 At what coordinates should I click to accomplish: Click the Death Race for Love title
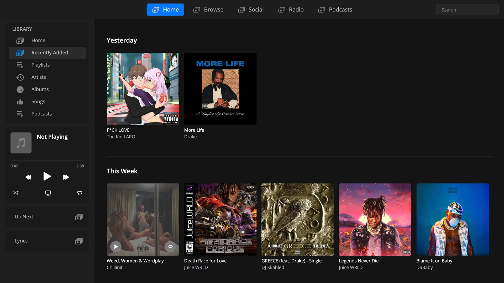tap(205, 261)
